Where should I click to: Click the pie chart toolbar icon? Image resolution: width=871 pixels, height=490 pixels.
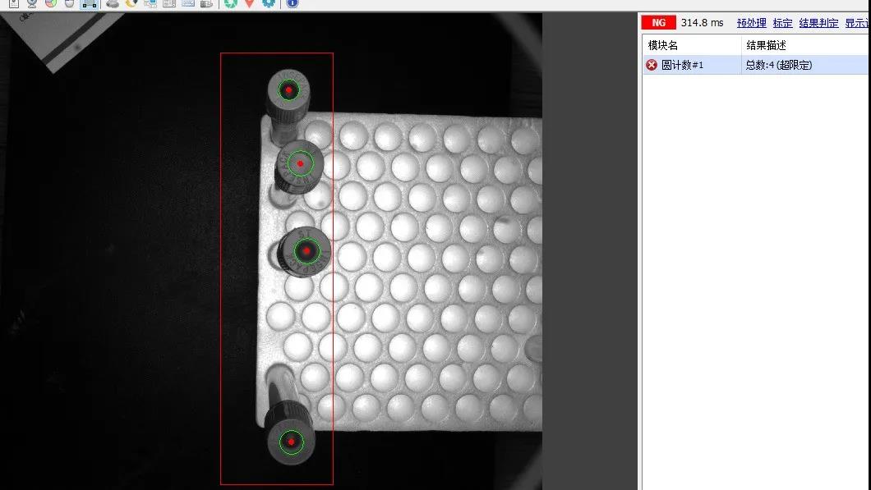pyautogui.click(x=51, y=3)
